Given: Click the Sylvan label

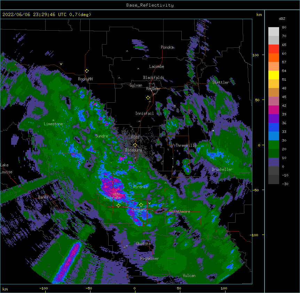Looking at the screenshot, I should point(136,85).
